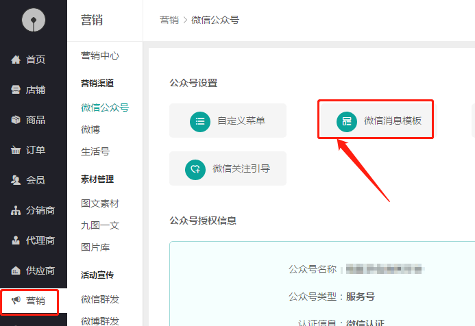Go to 营销中心 in submenu

coord(100,56)
